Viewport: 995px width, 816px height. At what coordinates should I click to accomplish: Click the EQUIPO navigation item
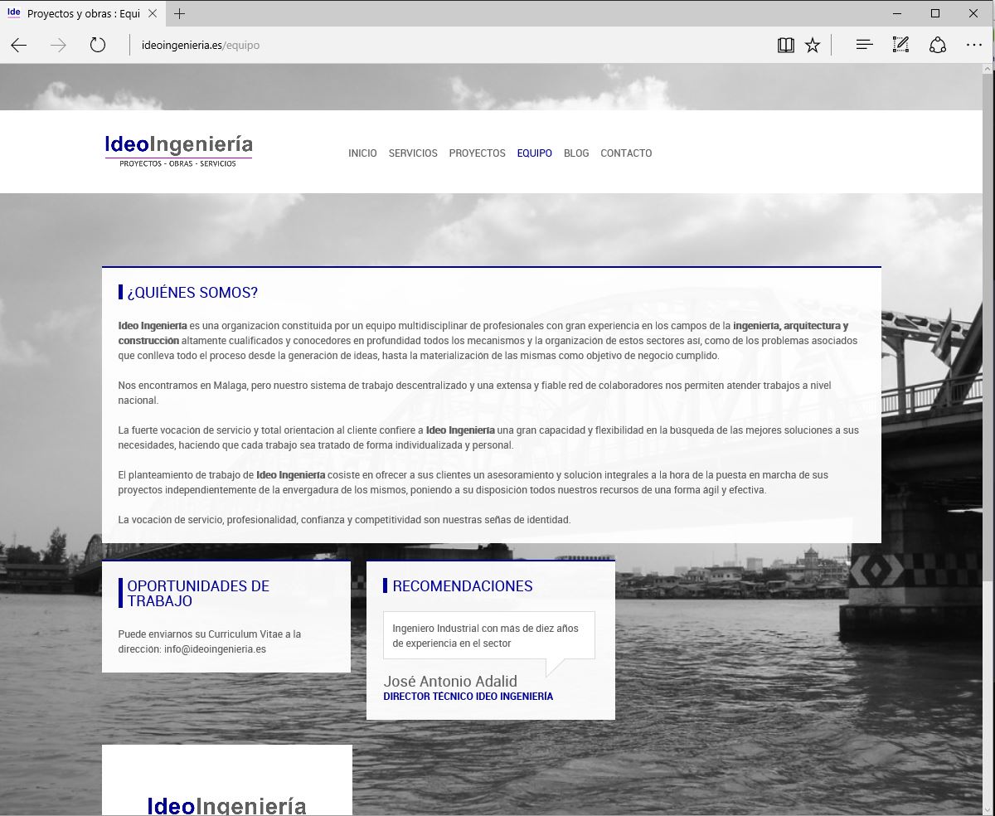click(x=534, y=153)
